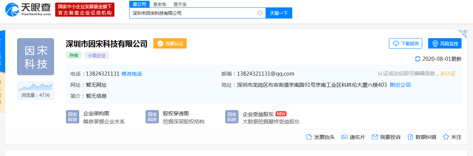Switch to the 查公司 search tab

click(x=139, y=4)
